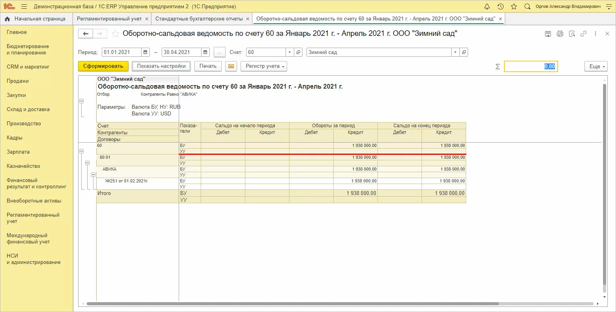Expand Регистр учета dropdown button
The height and width of the screenshot is (312, 616).
tap(265, 66)
